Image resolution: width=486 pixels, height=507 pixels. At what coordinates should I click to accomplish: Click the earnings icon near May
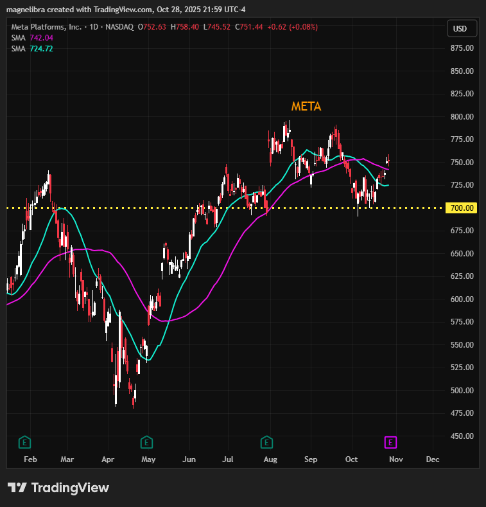[x=147, y=442]
